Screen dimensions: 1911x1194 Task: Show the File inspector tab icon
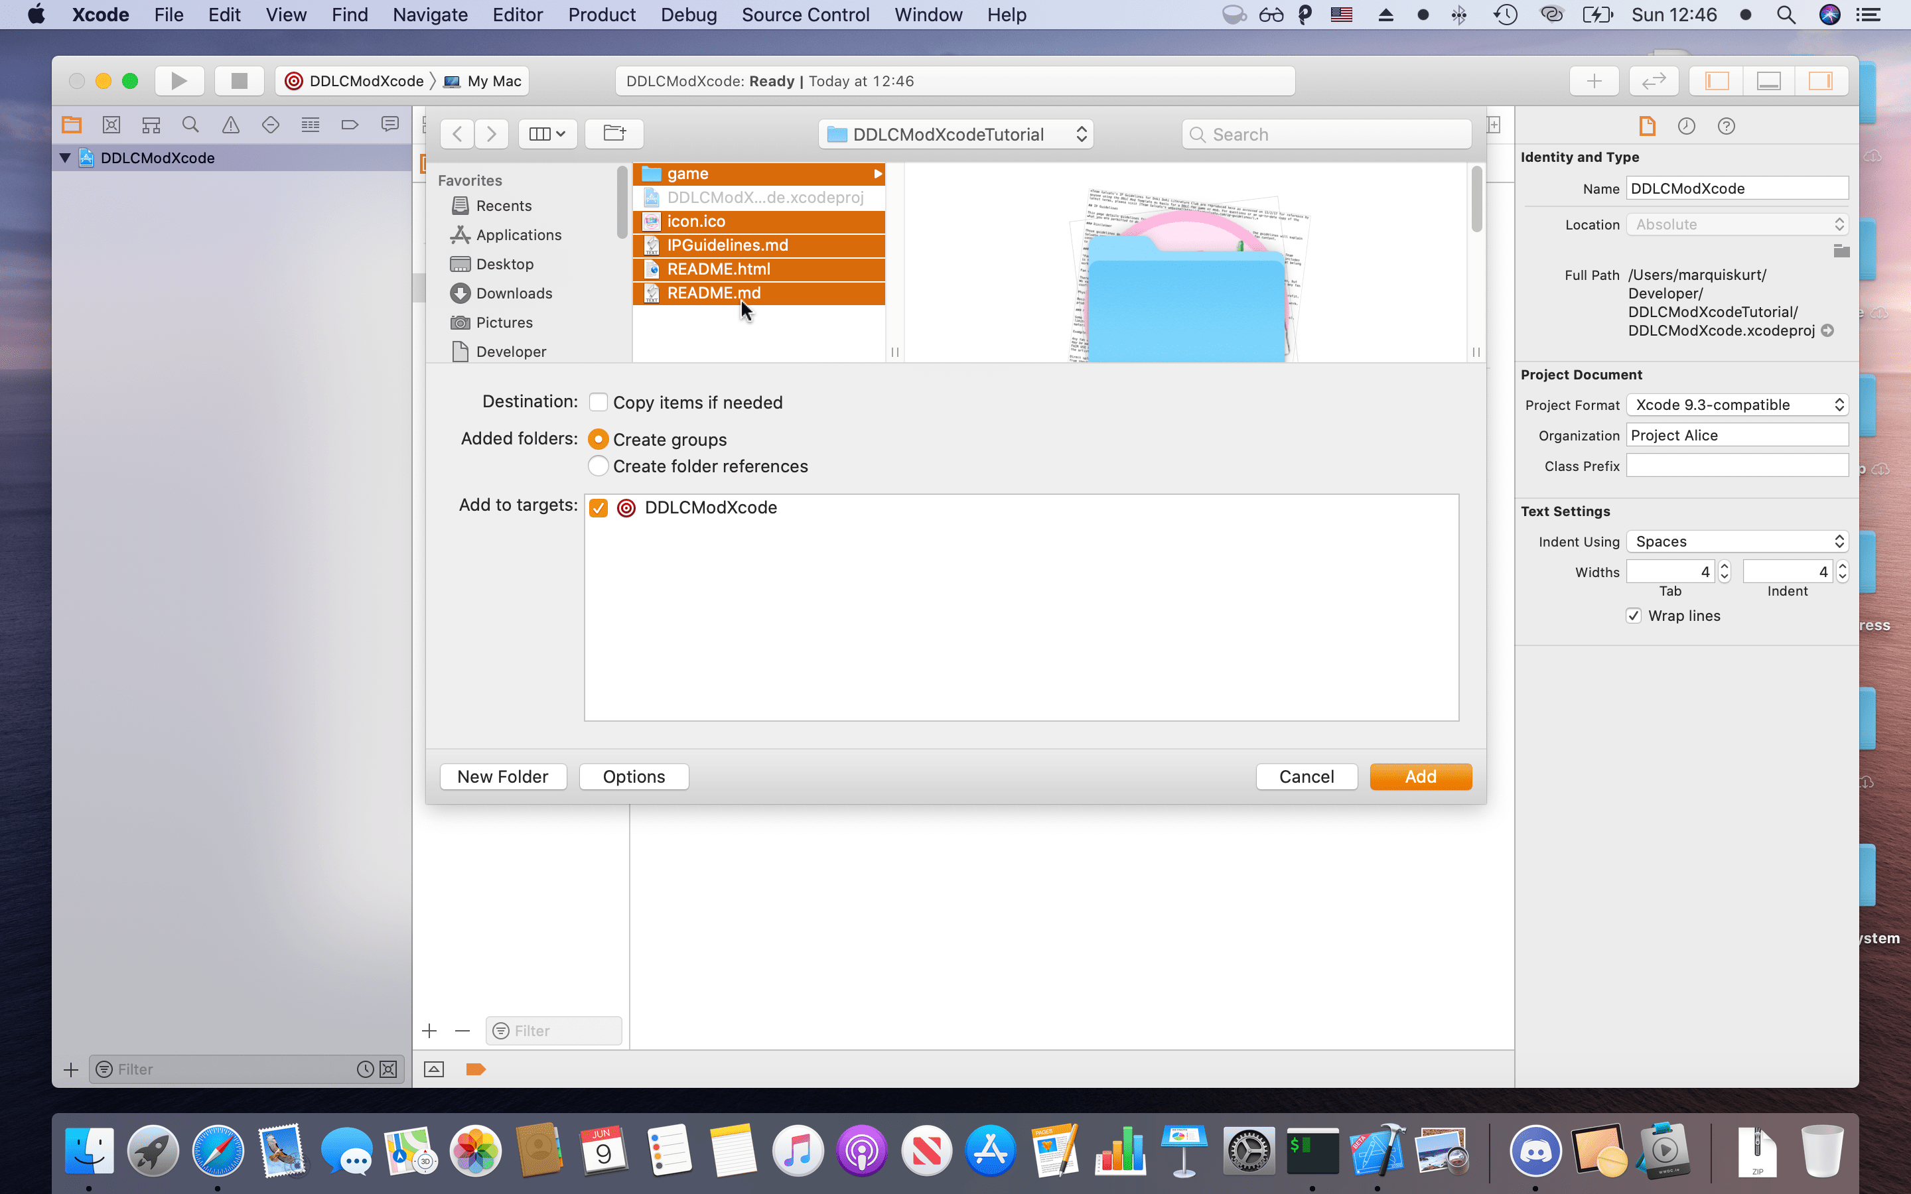[x=1648, y=126]
